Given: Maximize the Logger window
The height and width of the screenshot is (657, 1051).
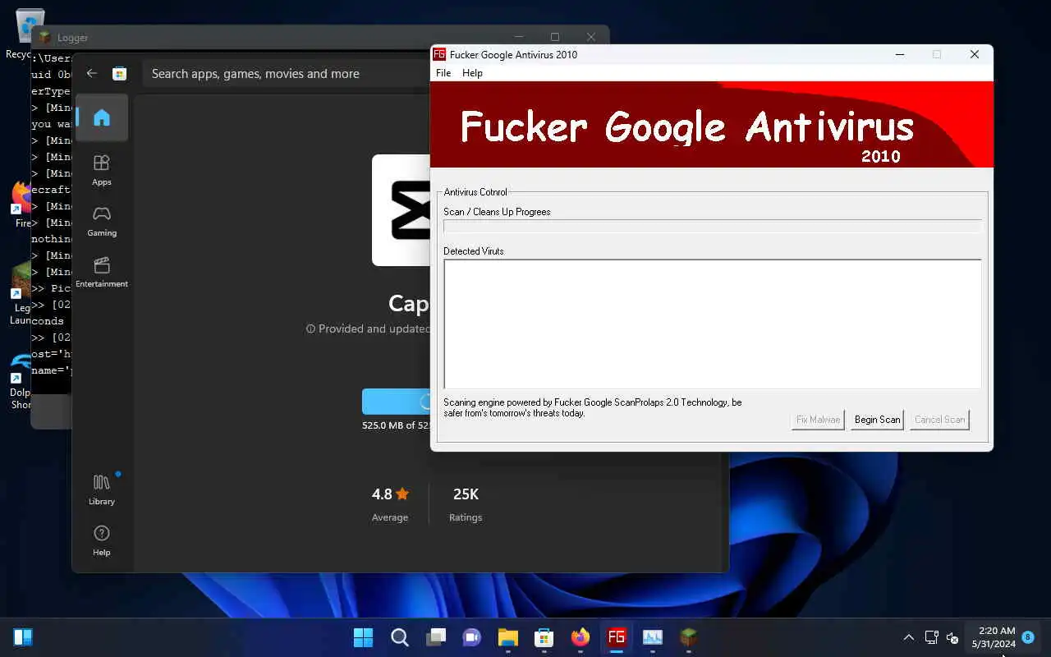Looking at the screenshot, I should click(x=555, y=37).
